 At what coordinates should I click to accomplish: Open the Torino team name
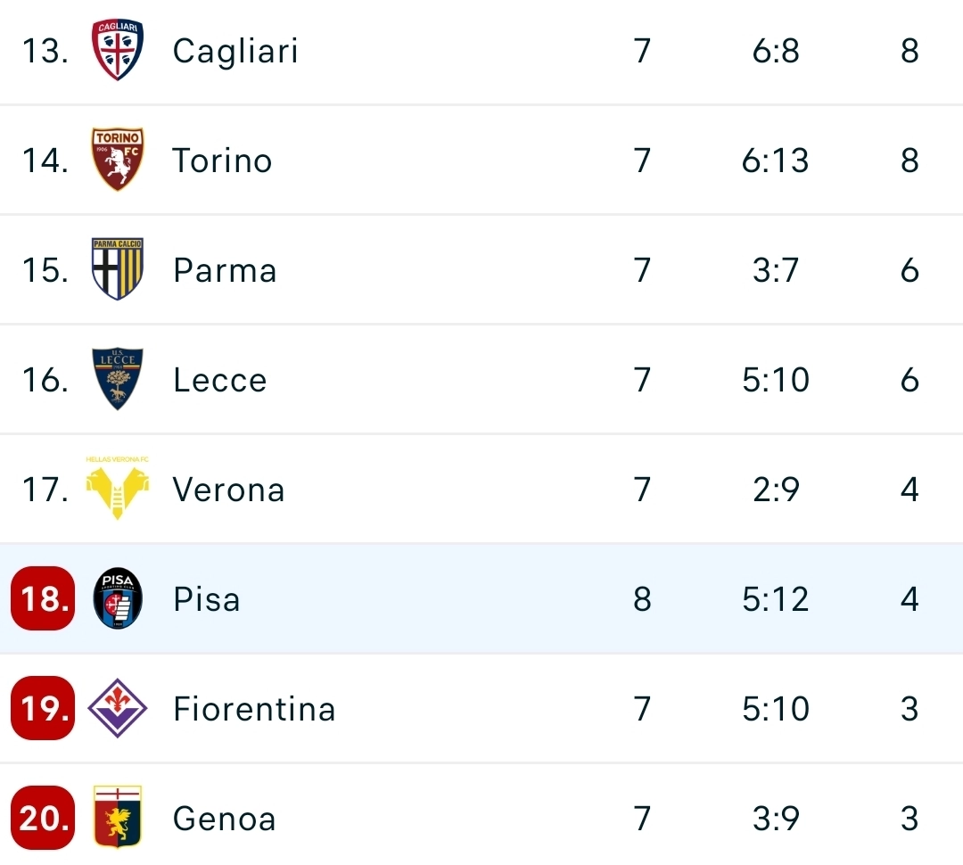222,161
